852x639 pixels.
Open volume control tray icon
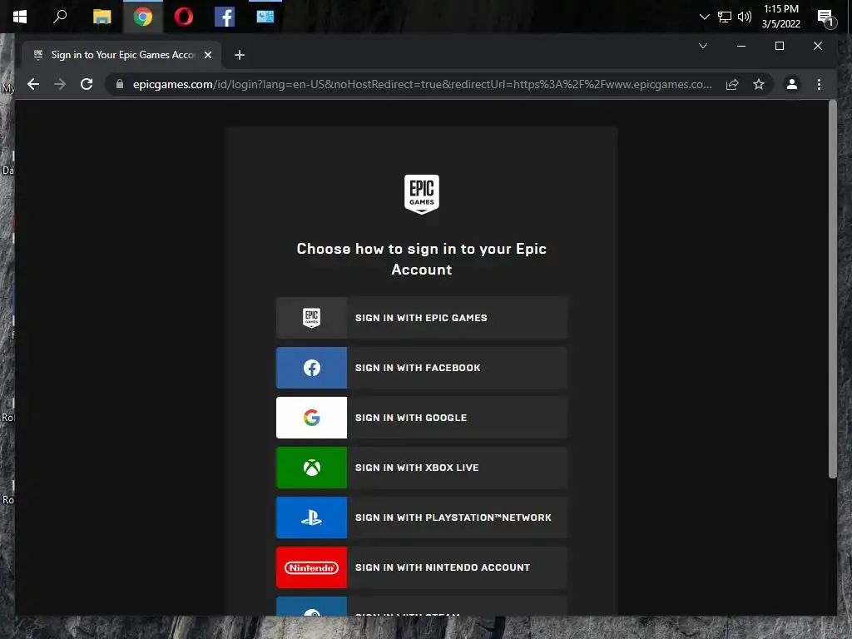(x=745, y=17)
